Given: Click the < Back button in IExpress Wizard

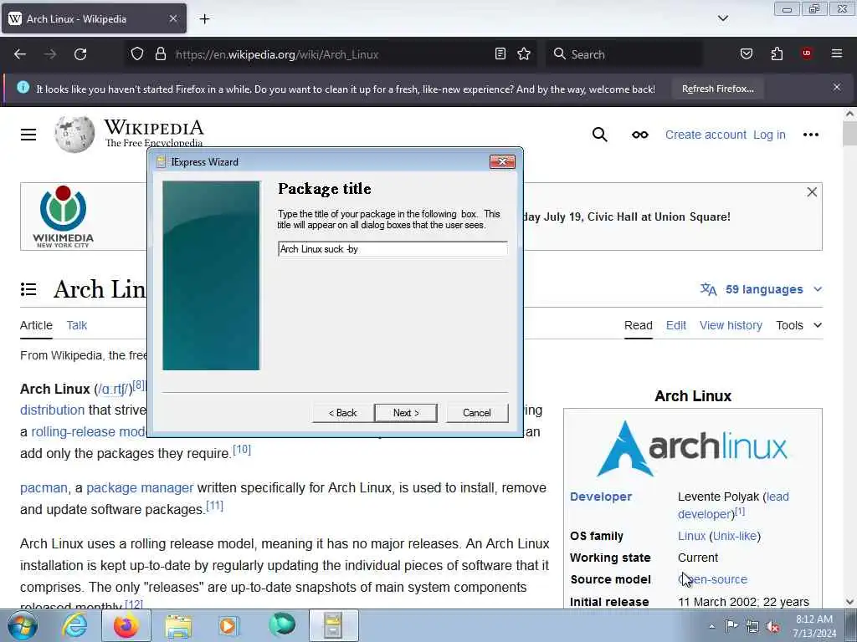Looking at the screenshot, I should (342, 413).
